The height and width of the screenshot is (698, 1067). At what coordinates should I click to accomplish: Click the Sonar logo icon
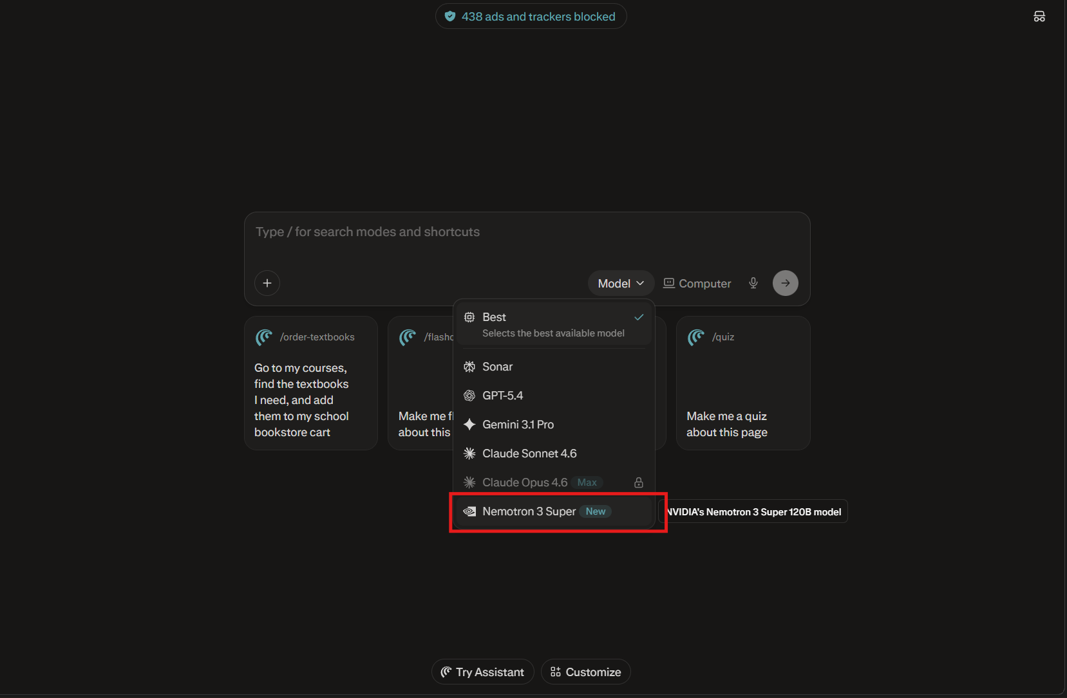(469, 367)
